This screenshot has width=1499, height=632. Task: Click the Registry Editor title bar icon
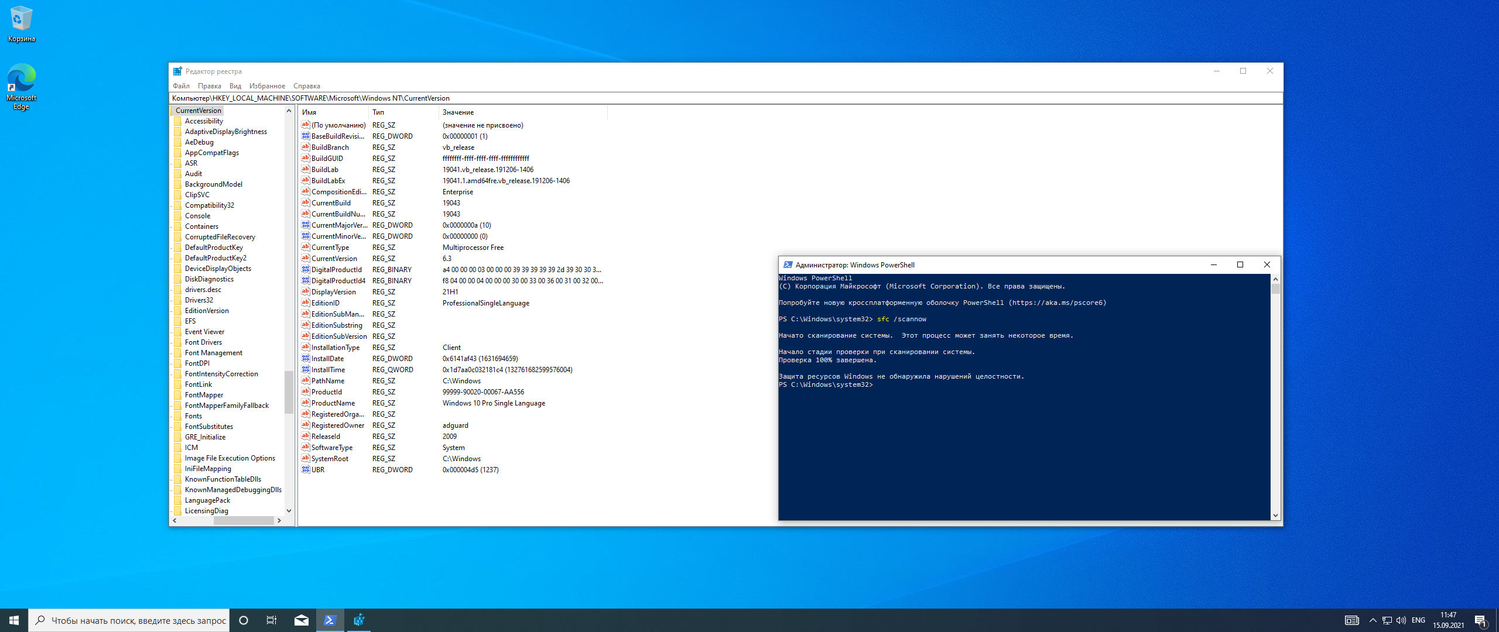177,71
